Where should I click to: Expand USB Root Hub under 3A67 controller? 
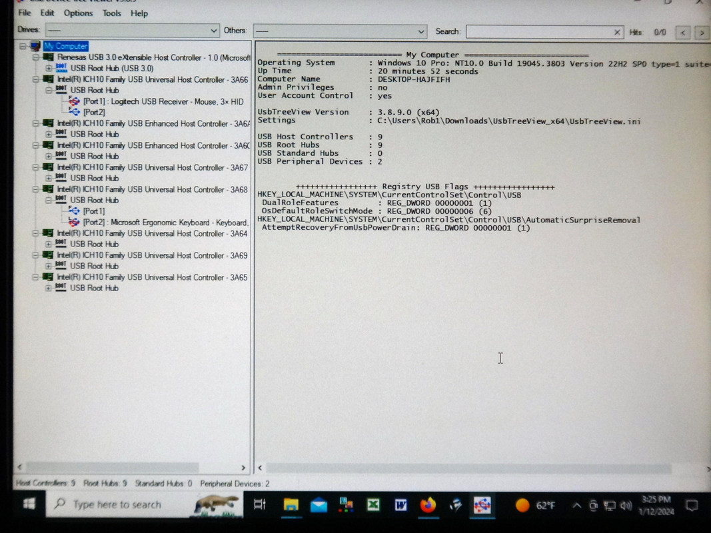(49, 178)
